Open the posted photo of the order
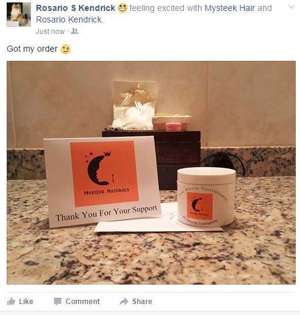 pyautogui.click(x=151, y=173)
